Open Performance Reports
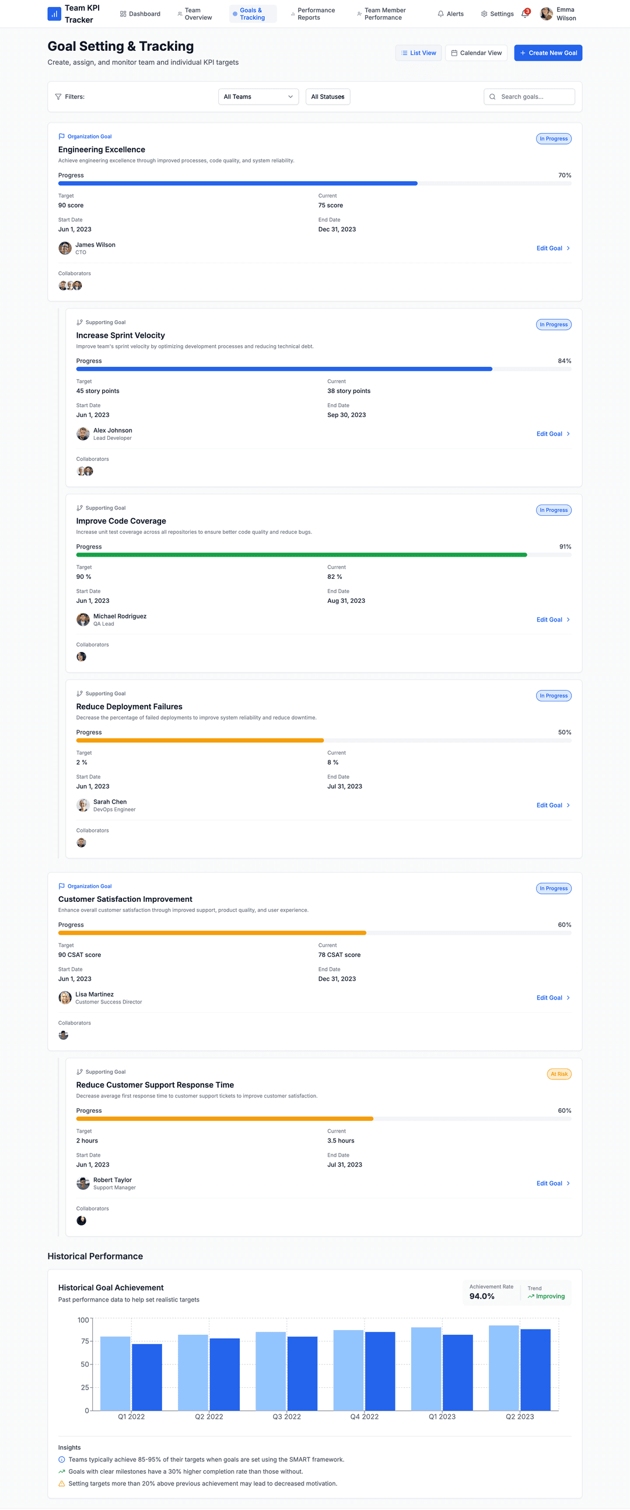The height and width of the screenshot is (1510, 630). tap(313, 13)
